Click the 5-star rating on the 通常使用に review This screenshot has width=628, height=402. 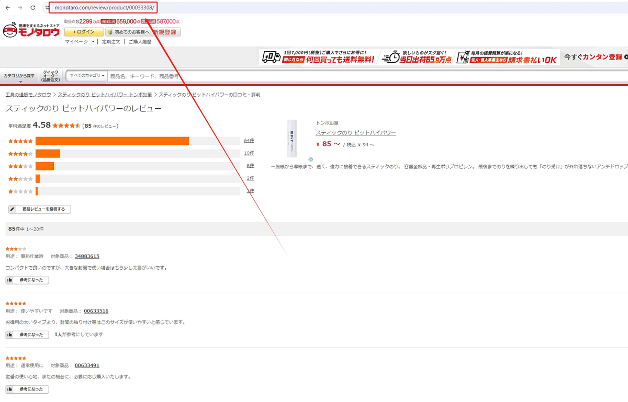[16, 358]
